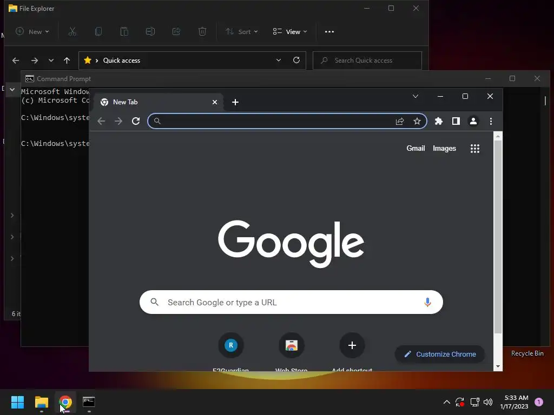Click Chrome icon in taskbar
554x415 pixels.
tap(65, 402)
